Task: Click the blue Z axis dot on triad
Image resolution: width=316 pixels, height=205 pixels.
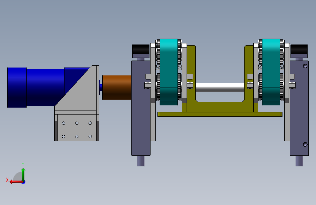Action: tap(24, 182)
